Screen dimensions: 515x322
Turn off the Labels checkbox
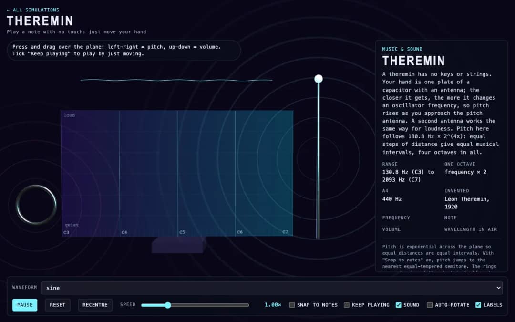coord(478,305)
